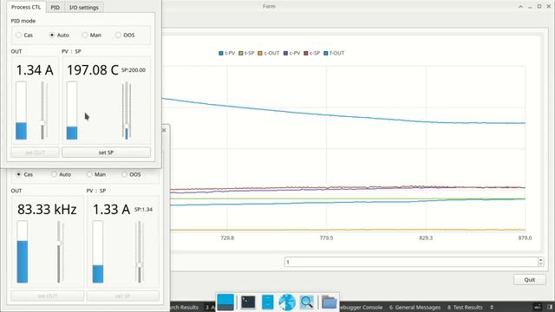Viewport: 555px width, 312px height.
Task: Adjust the 1.33 A setpoint slider
Action: (x=140, y=265)
